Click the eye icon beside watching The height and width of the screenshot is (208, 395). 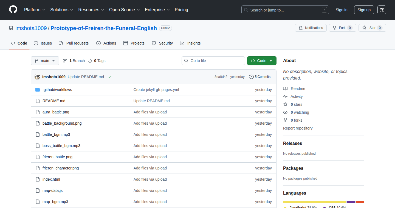pos(285,112)
